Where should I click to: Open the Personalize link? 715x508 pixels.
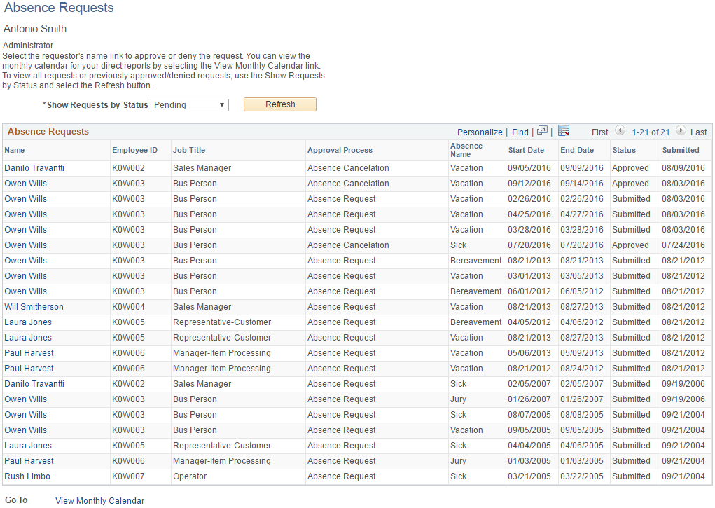(x=480, y=132)
